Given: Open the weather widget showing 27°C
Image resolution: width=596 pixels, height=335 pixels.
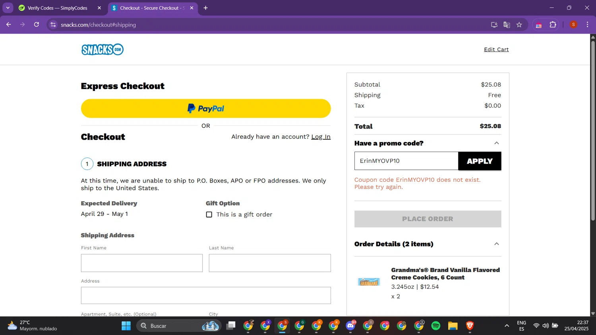Looking at the screenshot, I should click(x=33, y=326).
